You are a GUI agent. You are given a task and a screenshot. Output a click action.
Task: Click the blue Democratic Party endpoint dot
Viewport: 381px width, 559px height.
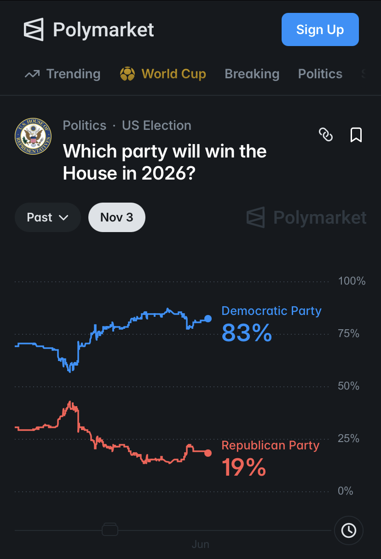(x=208, y=319)
